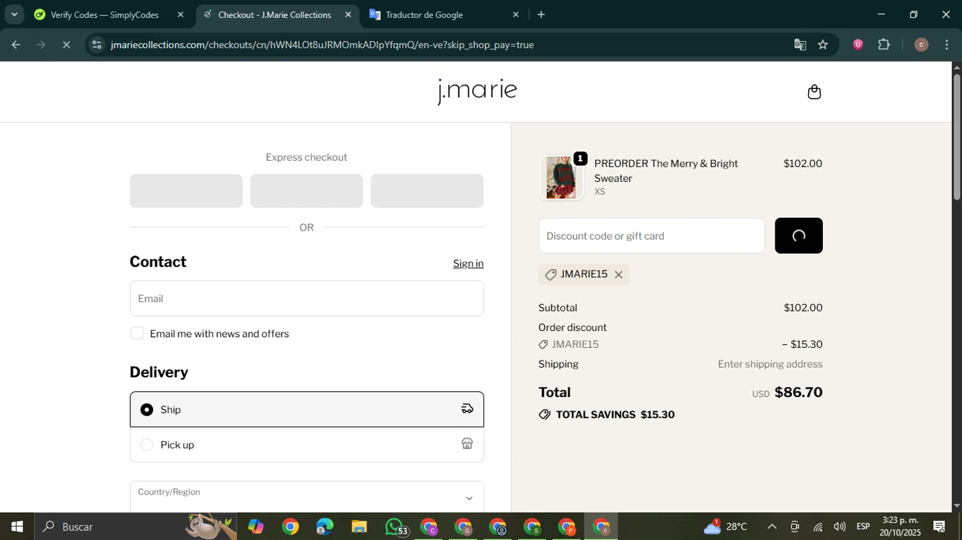Open the Meet Now camera tray icon
962x540 pixels.
795,527
